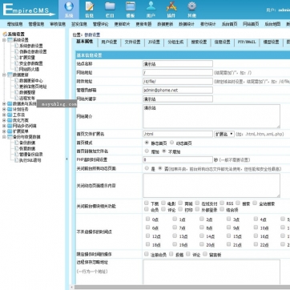Select the 动态首页 radio option
Viewport: 290px width, 290px height.
click(x=172, y=143)
